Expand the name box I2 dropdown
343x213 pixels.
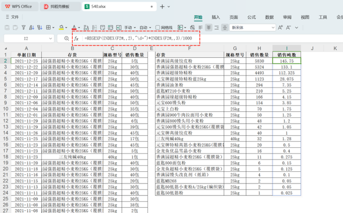pos(50,39)
